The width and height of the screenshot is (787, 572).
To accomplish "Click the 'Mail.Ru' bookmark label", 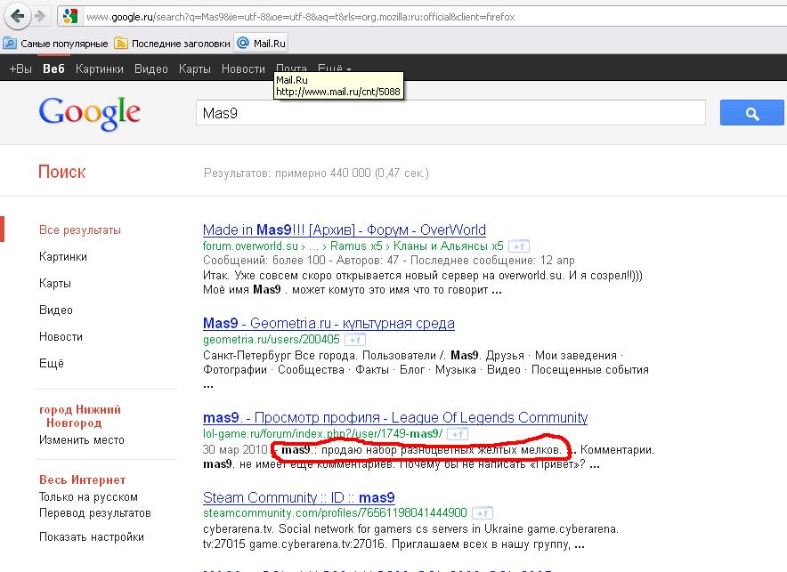I will tap(270, 44).
